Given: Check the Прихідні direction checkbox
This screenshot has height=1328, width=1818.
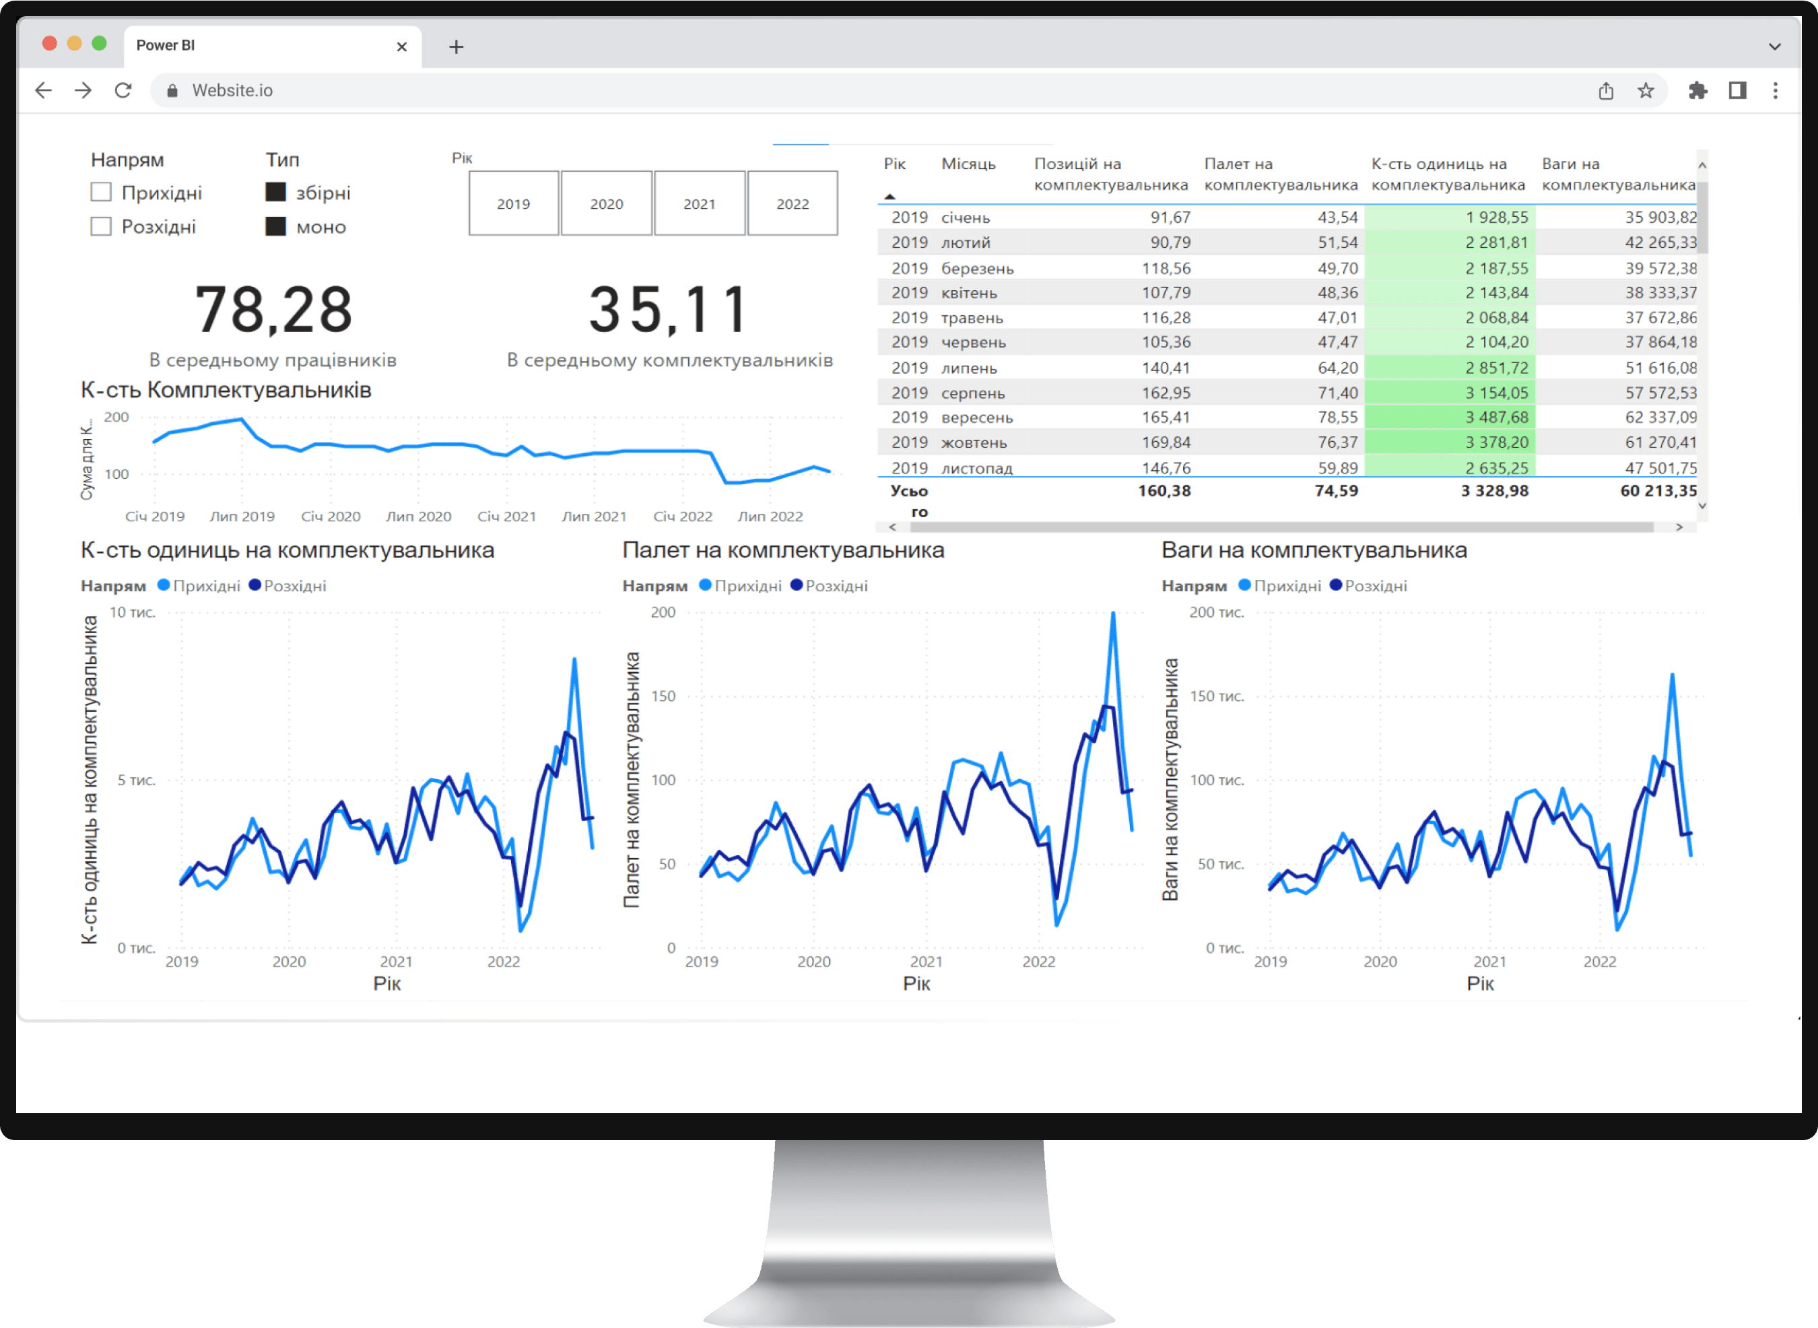Looking at the screenshot, I should pyautogui.click(x=100, y=192).
